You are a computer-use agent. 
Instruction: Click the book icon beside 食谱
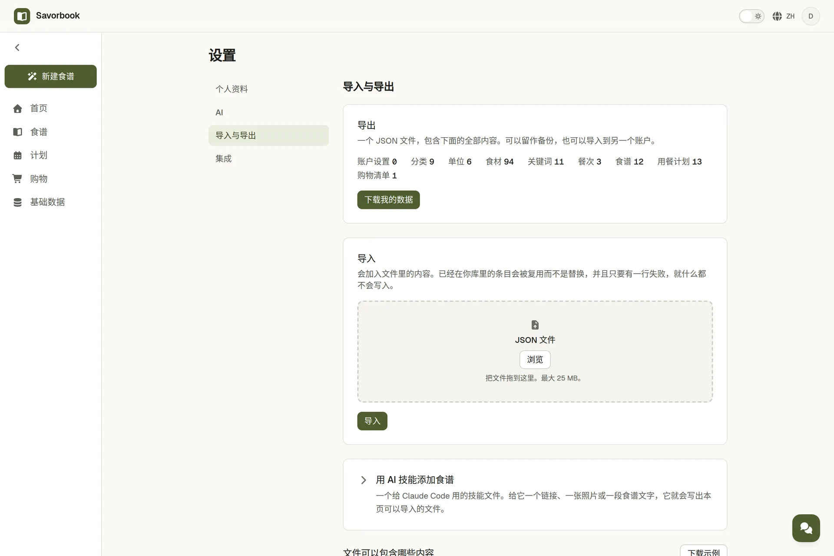(x=17, y=132)
